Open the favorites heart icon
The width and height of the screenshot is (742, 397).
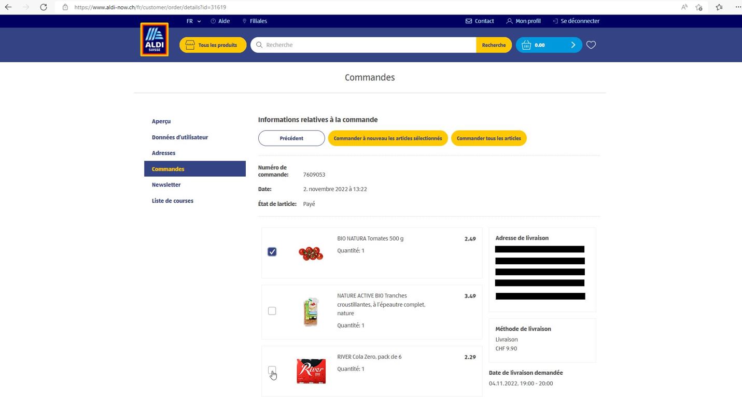coord(591,45)
